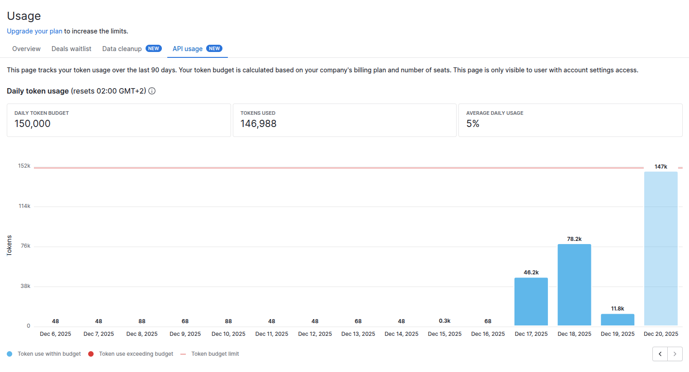This screenshot has width=689, height=372.
Task: Open the Overview tab
Action: pyautogui.click(x=26, y=49)
